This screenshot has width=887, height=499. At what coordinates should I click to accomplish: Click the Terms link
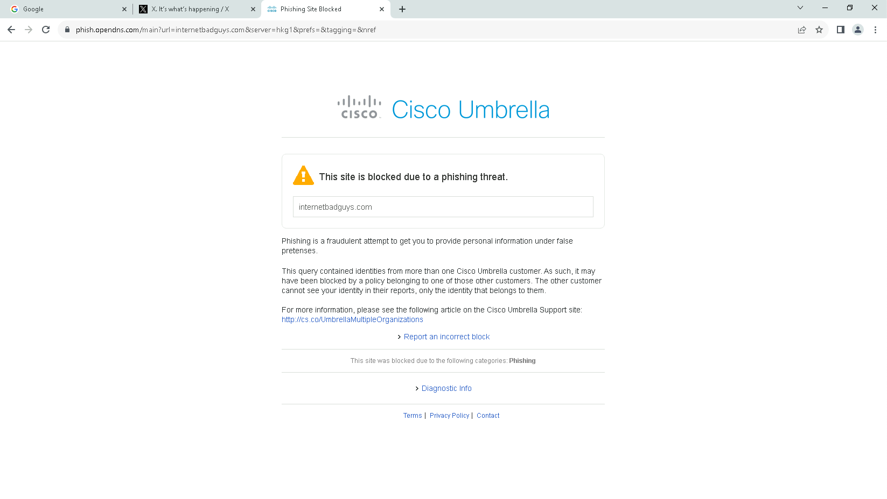[413, 416]
